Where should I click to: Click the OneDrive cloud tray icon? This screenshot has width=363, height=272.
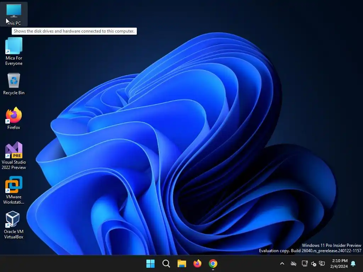(x=294, y=263)
